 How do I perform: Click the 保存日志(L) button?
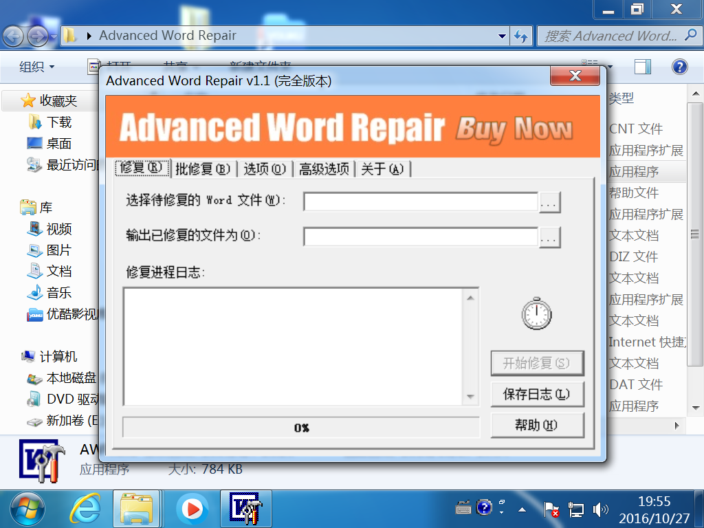point(537,394)
